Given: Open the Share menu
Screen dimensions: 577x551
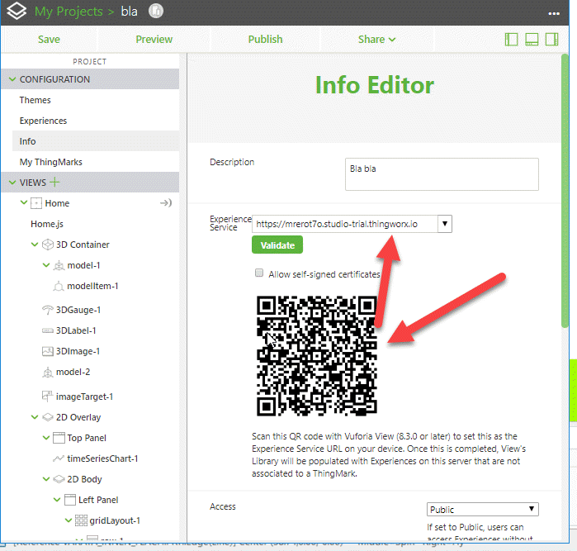Looking at the screenshot, I should tap(376, 39).
